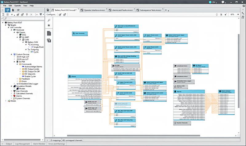
Task: Open the Log Management panel
Action: click(22, 144)
